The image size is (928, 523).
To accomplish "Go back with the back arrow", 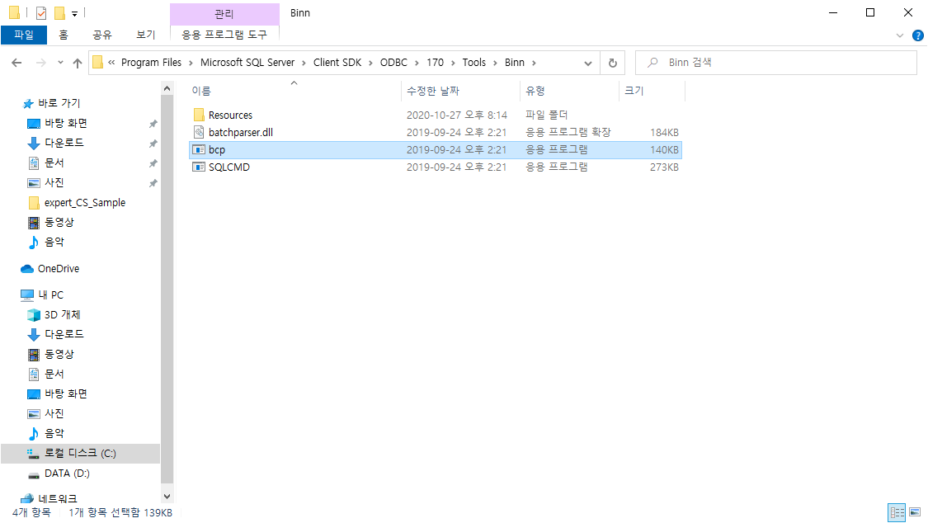I will point(16,63).
